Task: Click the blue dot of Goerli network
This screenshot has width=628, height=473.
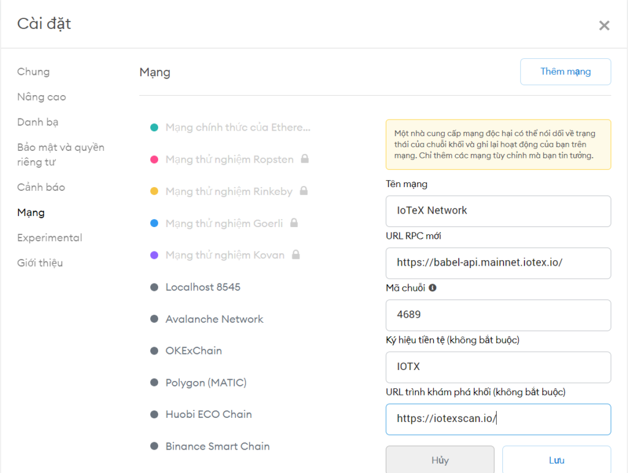Action: pyautogui.click(x=154, y=223)
